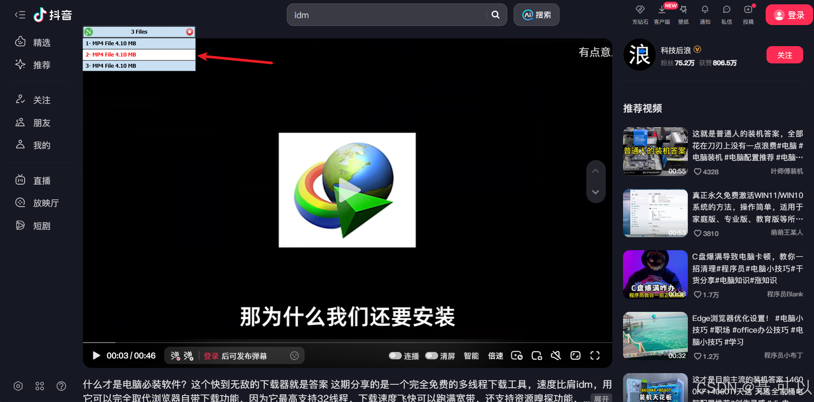This screenshot has height=402, width=814.
Task: Click the watch-later clock icon in player
Action: [517, 355]
